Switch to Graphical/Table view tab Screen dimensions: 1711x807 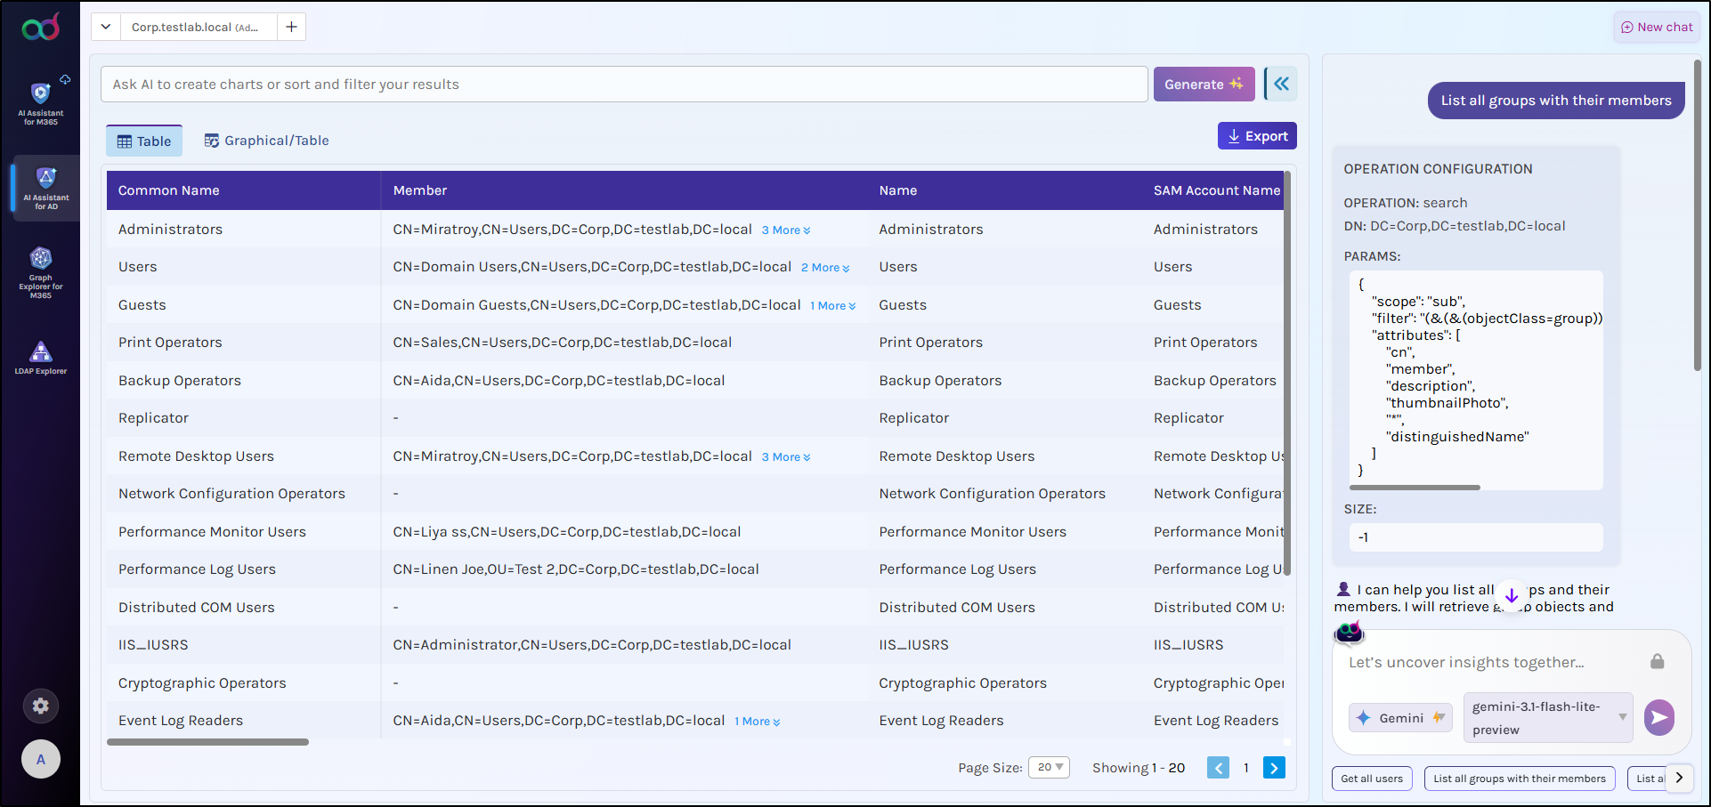267,141
